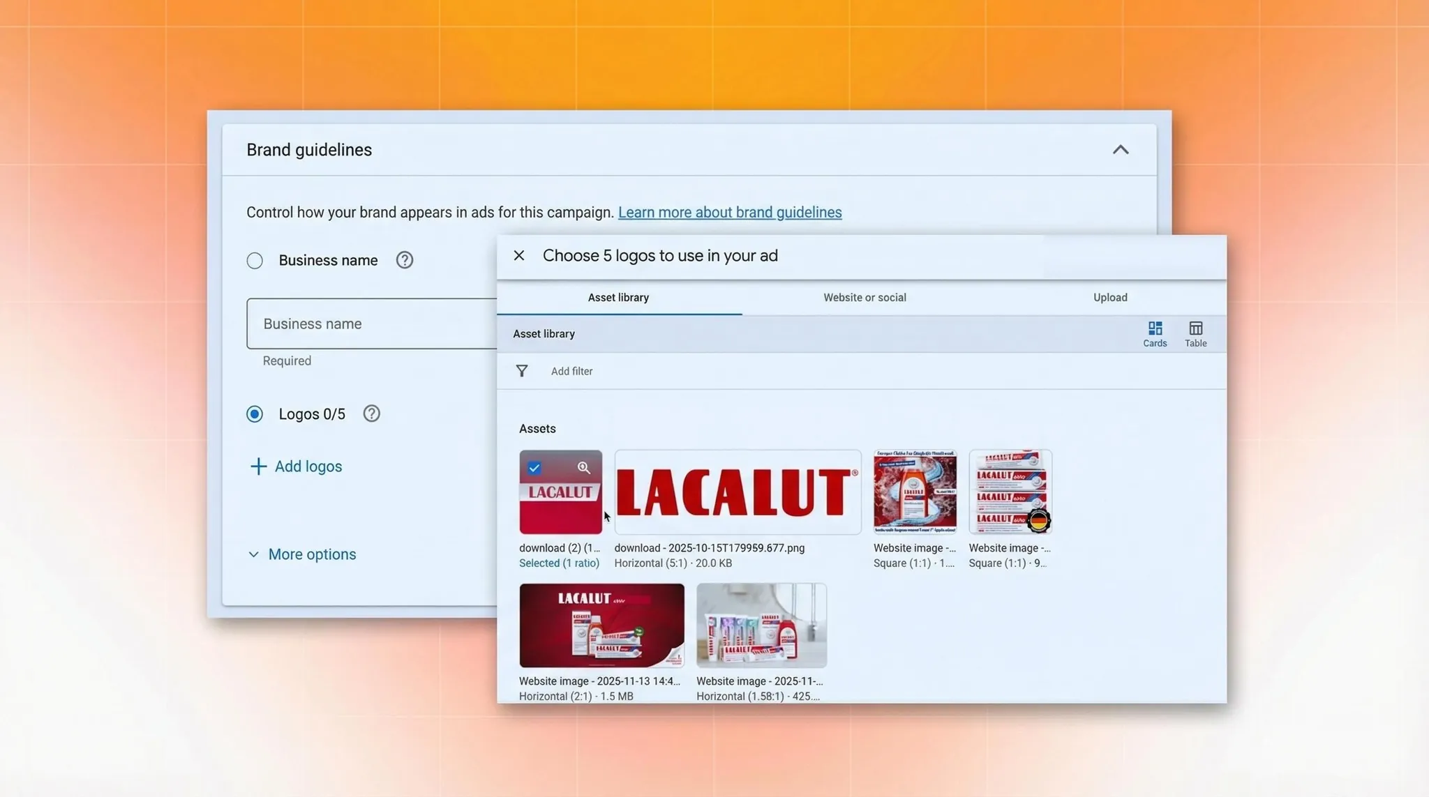
Task: Select the Horizontal 1.58:1 product image
Action: 761,625
